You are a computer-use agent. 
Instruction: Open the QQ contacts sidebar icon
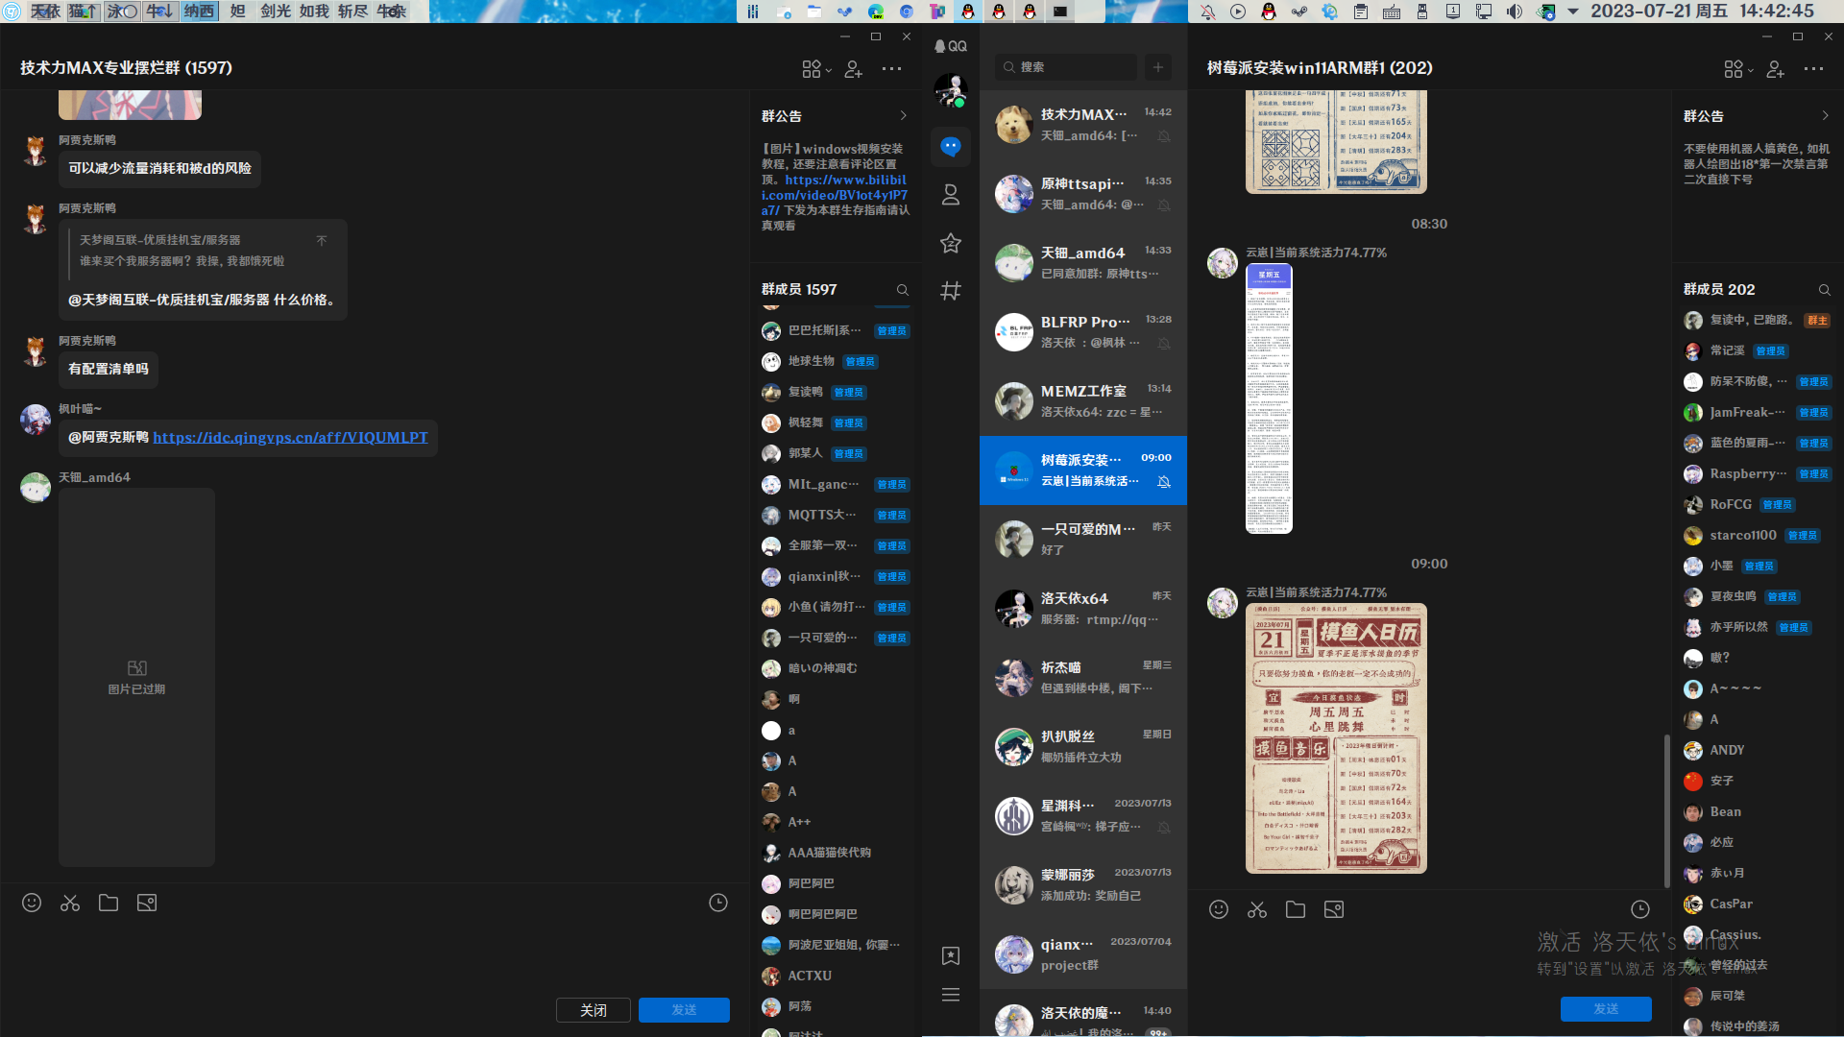[x=951, y=195]
